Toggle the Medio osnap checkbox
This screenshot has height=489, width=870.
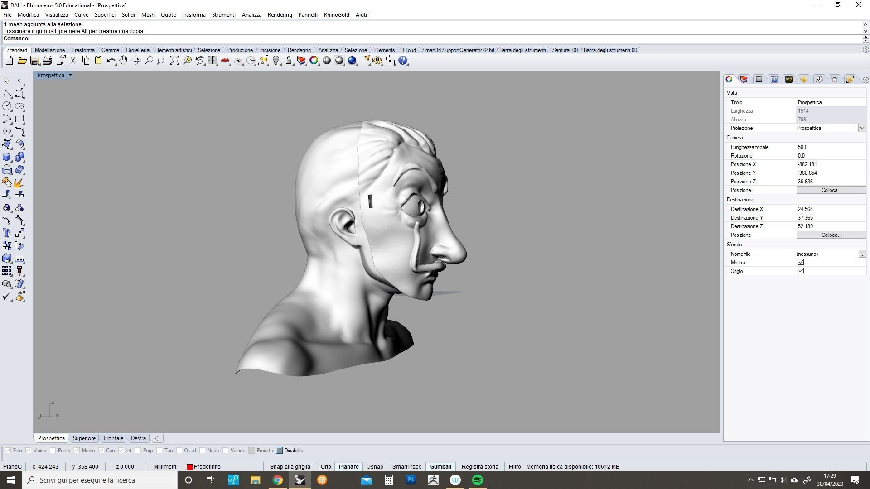pyautogui.click(x=77, y=451)
